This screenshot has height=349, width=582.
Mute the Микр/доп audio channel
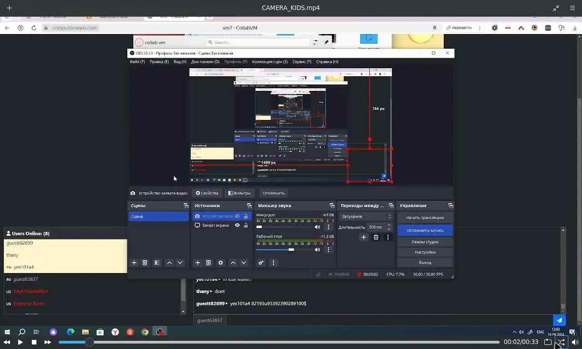pos(317,227)
